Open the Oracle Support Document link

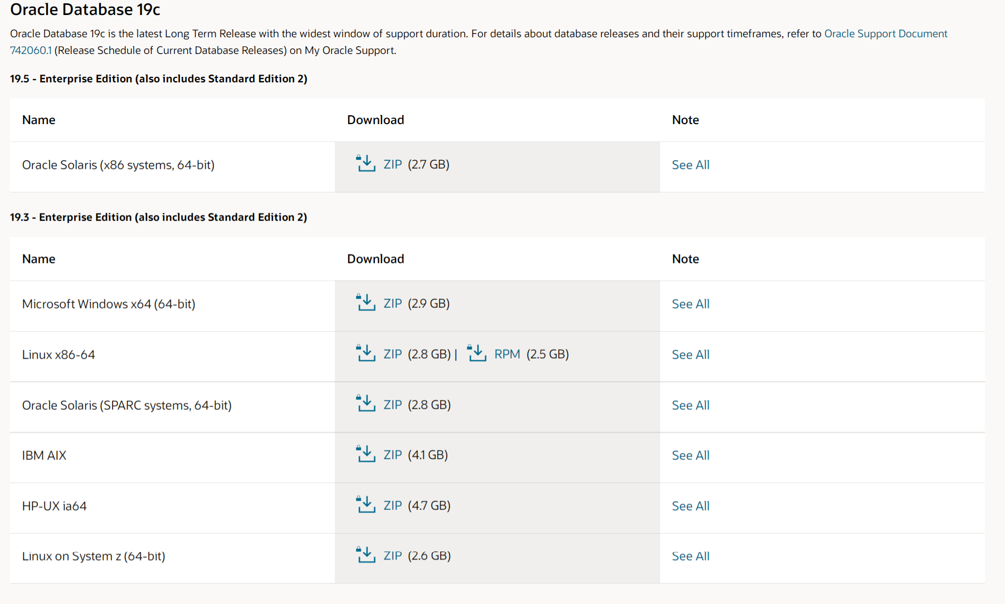(x=886, y=33)
